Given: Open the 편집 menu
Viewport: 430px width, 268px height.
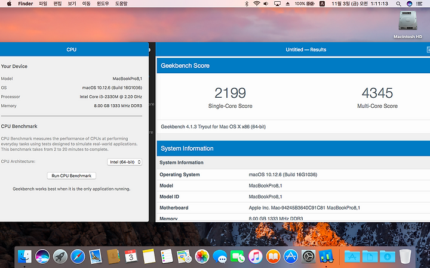Looking at the screenshot, I should [x=57, y=4].
